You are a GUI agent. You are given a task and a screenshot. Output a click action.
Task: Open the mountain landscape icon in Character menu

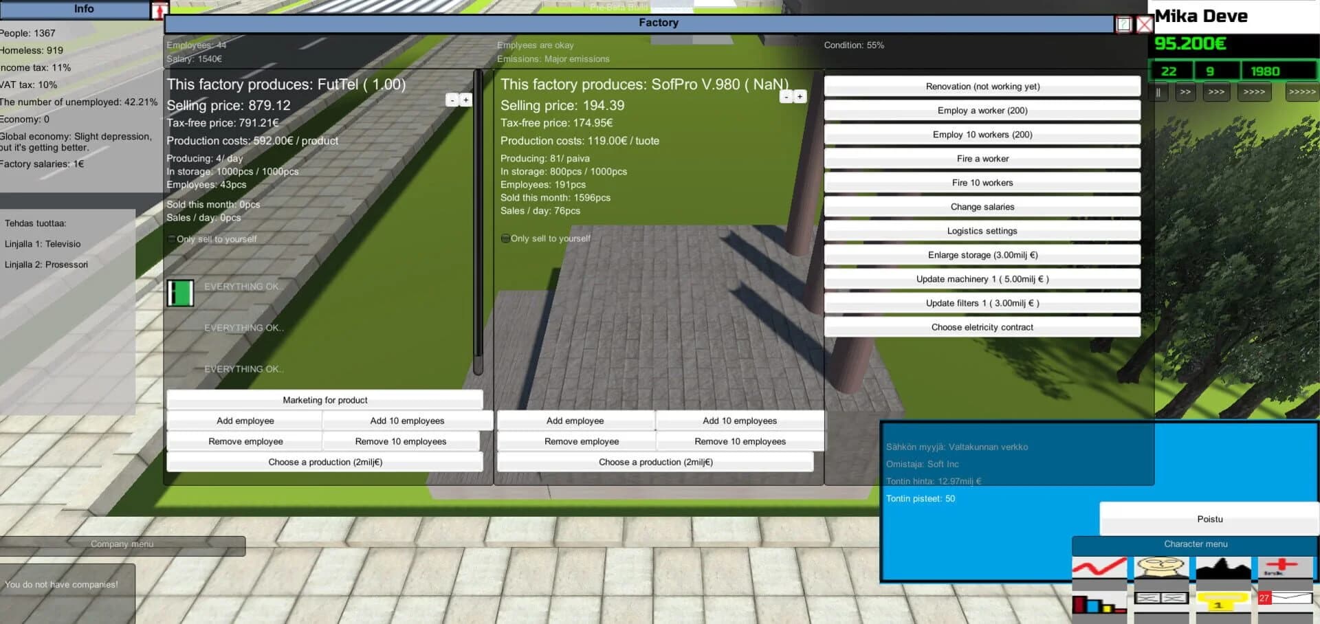[1222, 566]
